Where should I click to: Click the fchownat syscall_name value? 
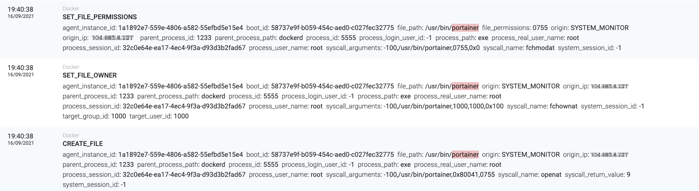564,106
